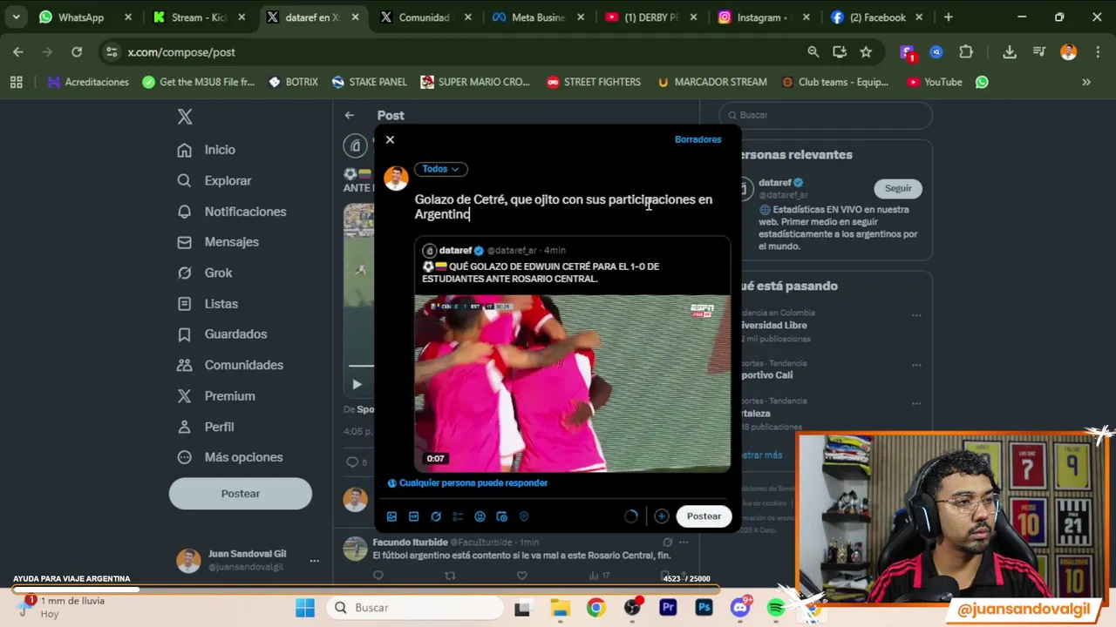1116x627 pixels.
Task: Click the Grok enhance icon in composer
Action: pyautogui.click(x=436, y=516)
